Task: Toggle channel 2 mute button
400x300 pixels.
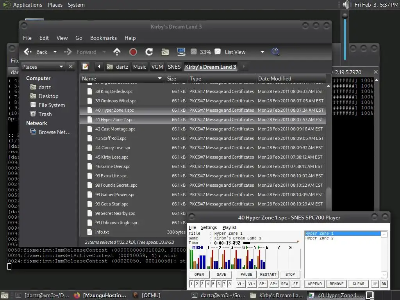Action: pyautogui.click(x=197, y=284)
